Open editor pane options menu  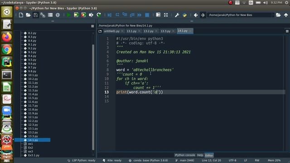point(287,31)
